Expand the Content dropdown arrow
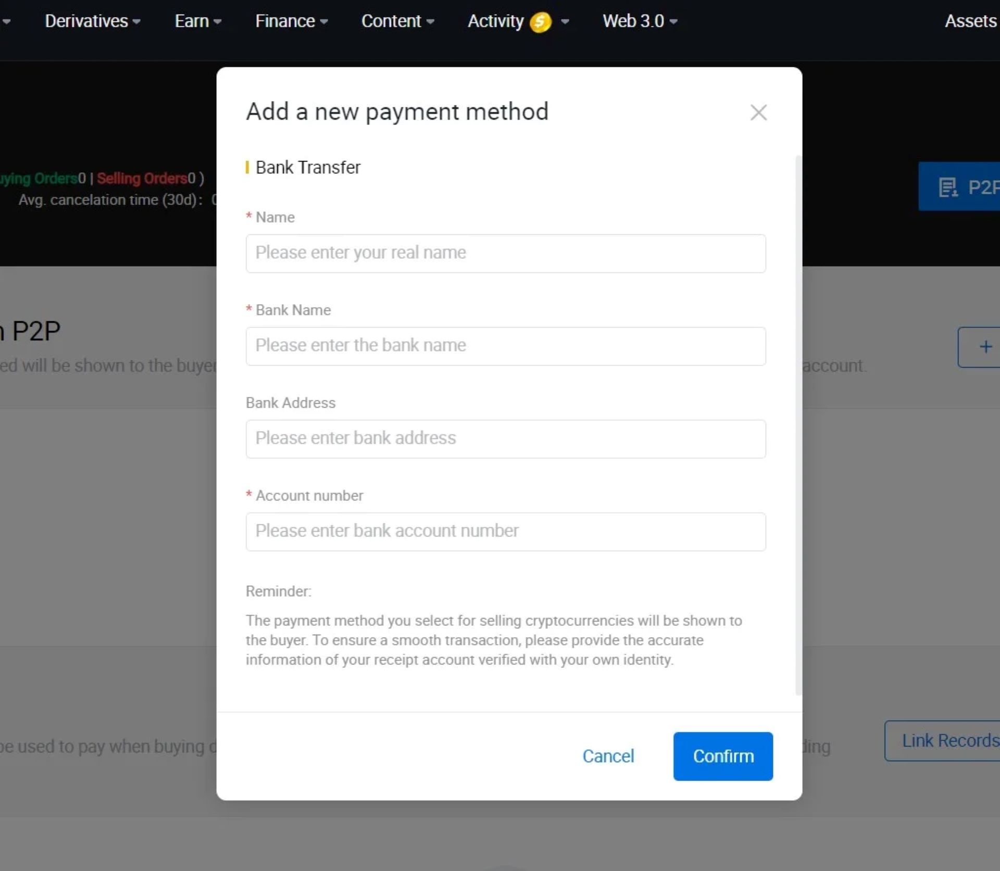The height and width of the screenshot is (871, 1000). click(x=430, y=22)
